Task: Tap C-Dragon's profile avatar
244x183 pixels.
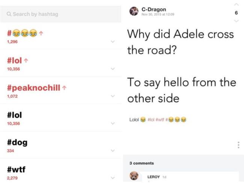Action: pos(134,11)
